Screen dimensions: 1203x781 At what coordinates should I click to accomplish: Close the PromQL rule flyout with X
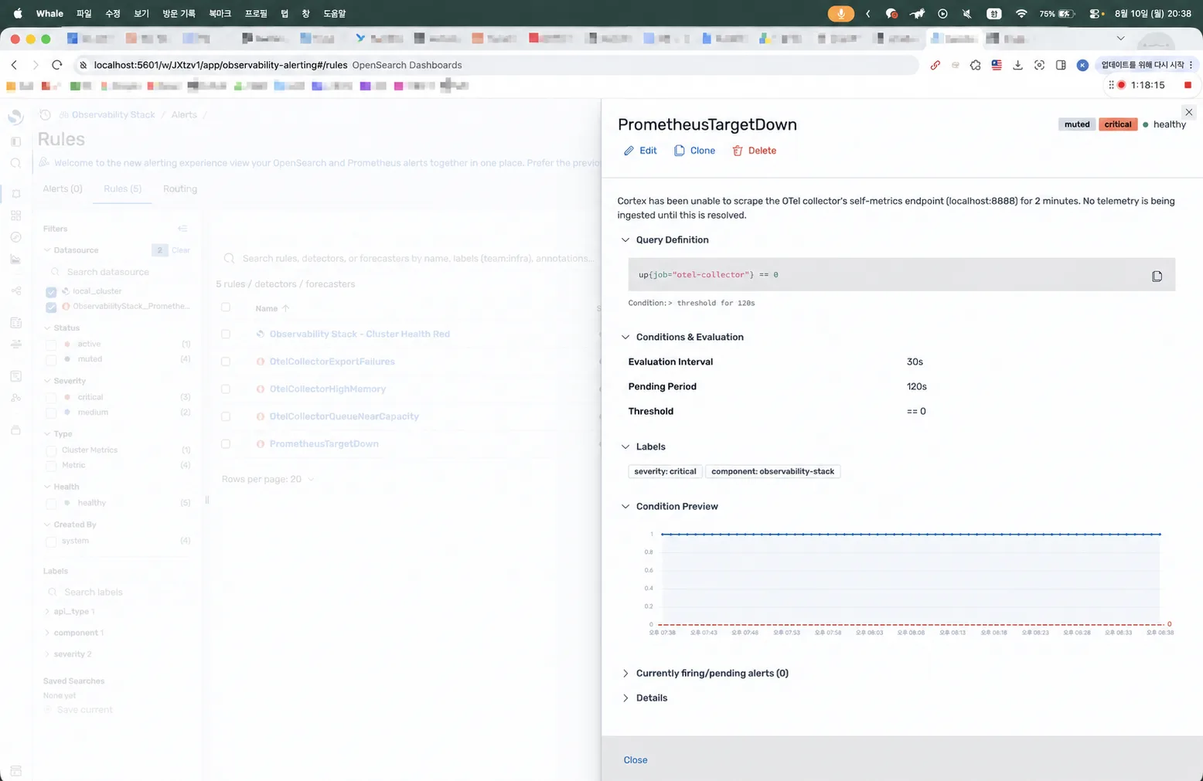[x=1189, y=112]
